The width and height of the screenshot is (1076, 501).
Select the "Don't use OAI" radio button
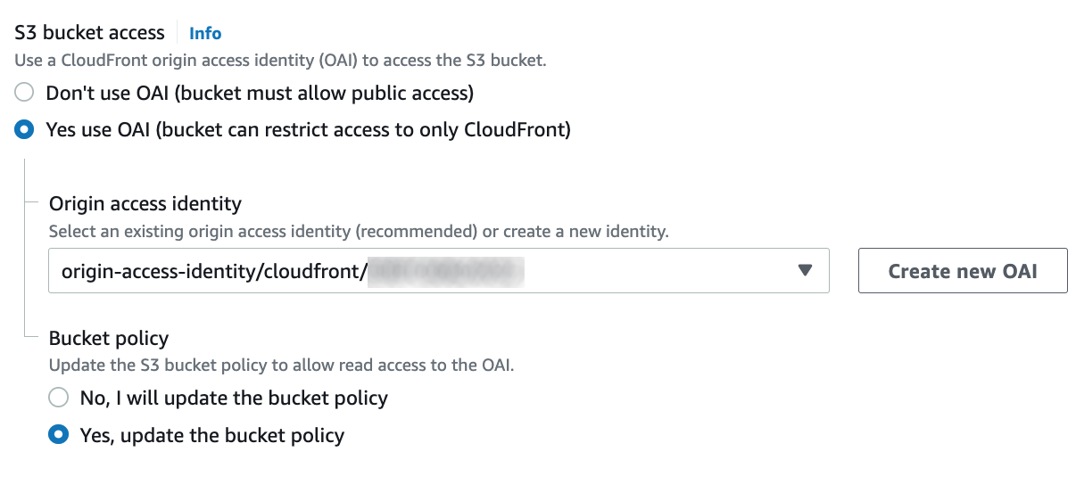(25, 93)
